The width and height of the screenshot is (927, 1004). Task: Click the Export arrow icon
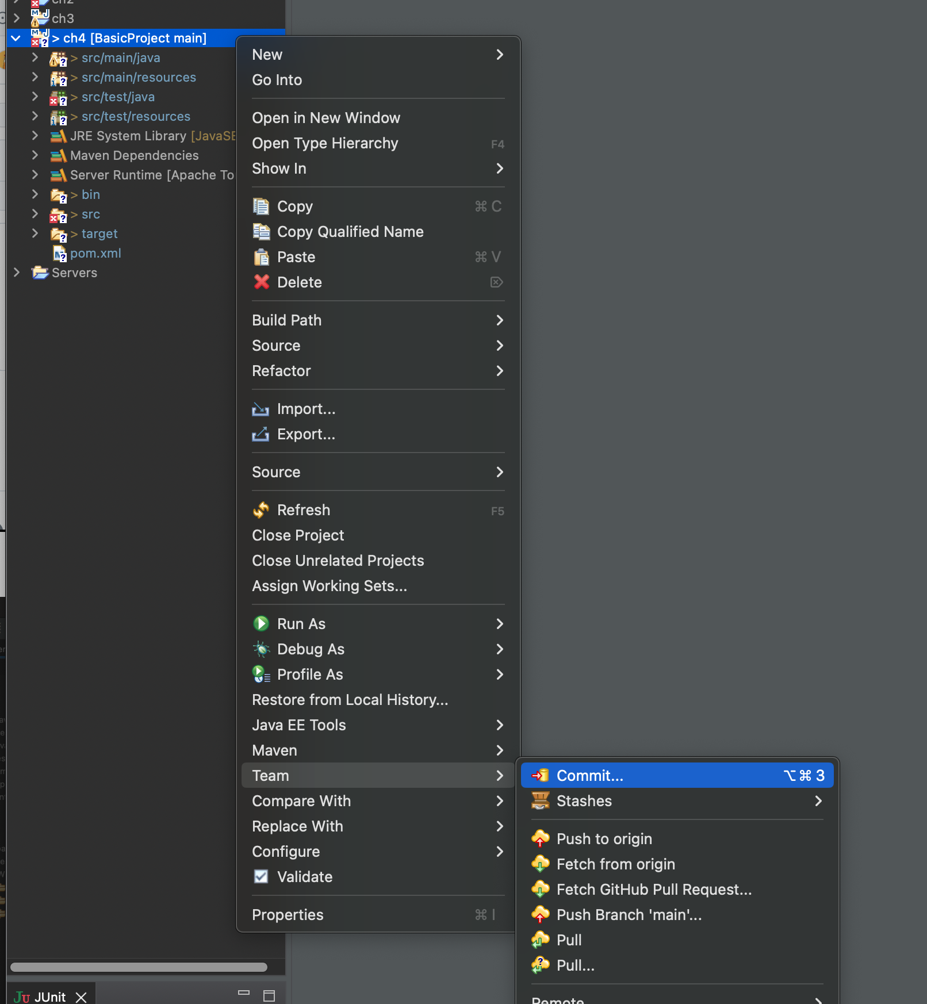click(261, 434)
